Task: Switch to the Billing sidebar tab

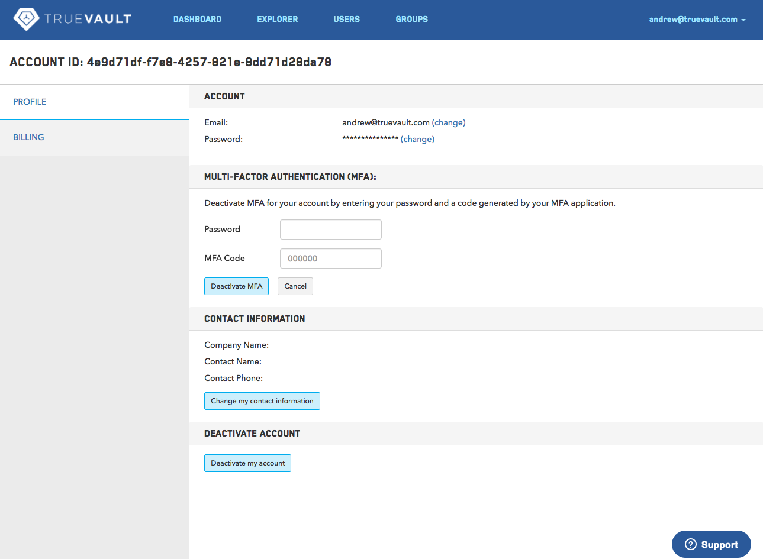Action: click(x=94, y=137)
